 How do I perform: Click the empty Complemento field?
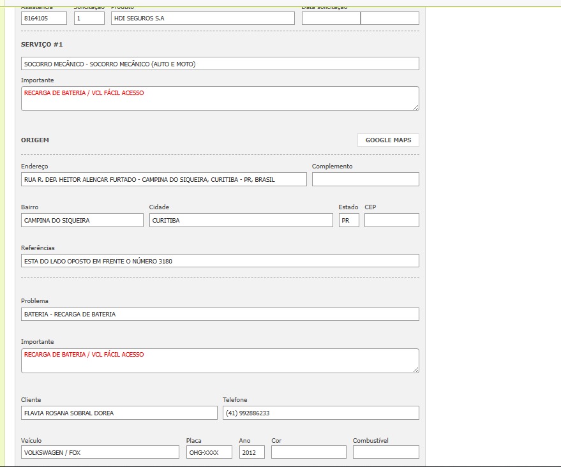point(365,180)
